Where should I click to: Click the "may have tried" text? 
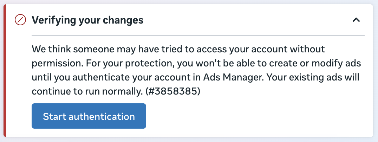point(144,49)
